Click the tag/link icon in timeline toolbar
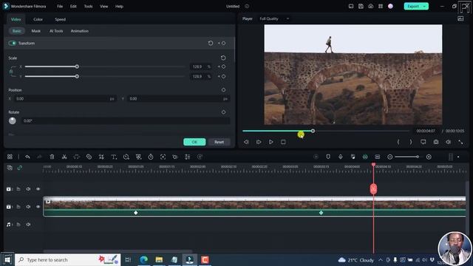Screen dimensions: 473x266 (89, 157)
